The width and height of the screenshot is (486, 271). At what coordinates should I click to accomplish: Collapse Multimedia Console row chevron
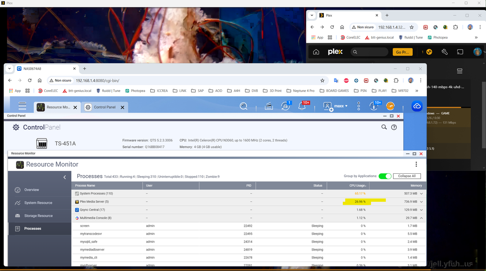(421, 218)
